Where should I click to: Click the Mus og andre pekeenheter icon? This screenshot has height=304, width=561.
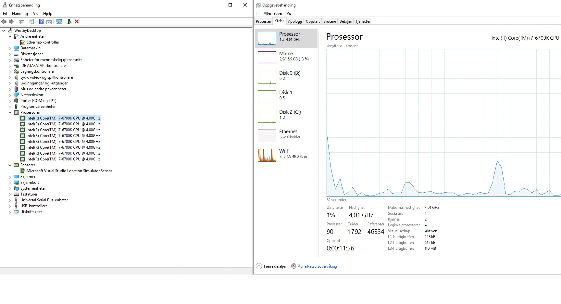16,89
